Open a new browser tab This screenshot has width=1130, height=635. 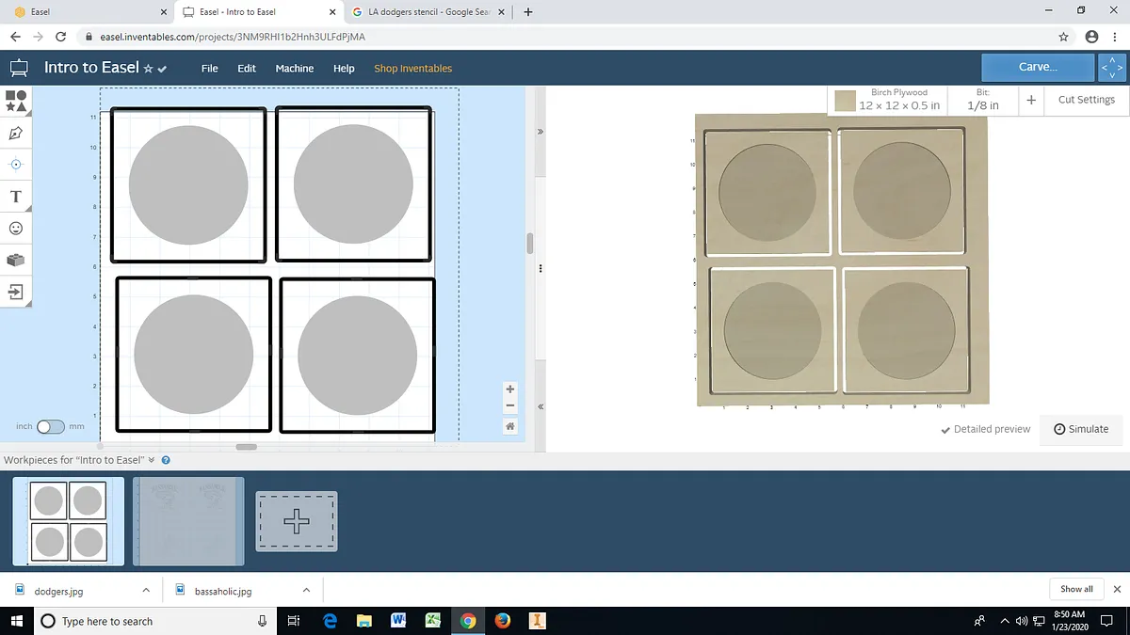pos(528,12)
